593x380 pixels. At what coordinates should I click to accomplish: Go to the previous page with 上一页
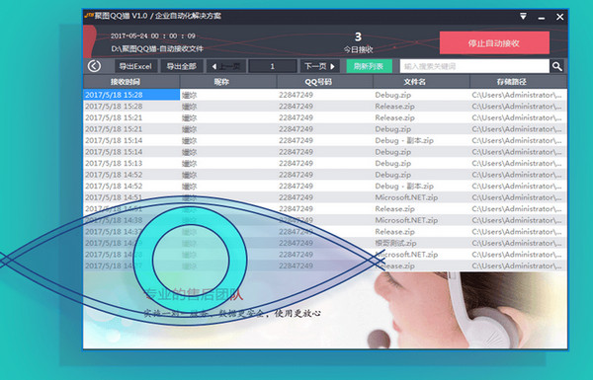click(225, 66)
